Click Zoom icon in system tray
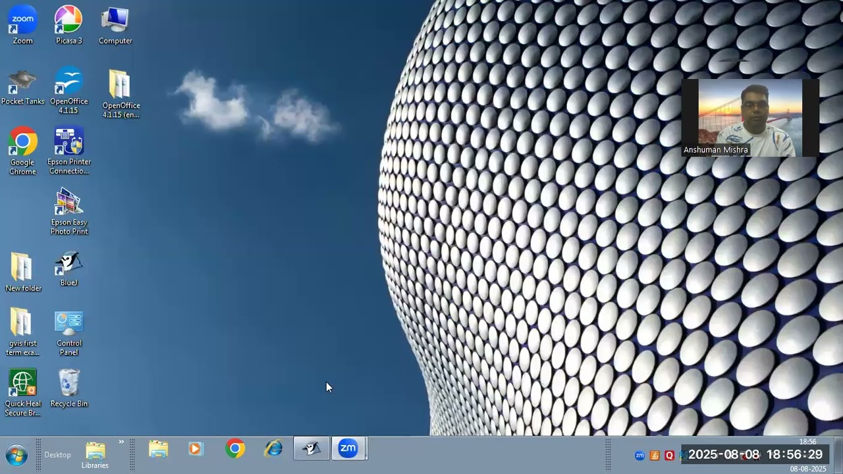The height and width of the screenshot is (474, 843). click(639, 456)
